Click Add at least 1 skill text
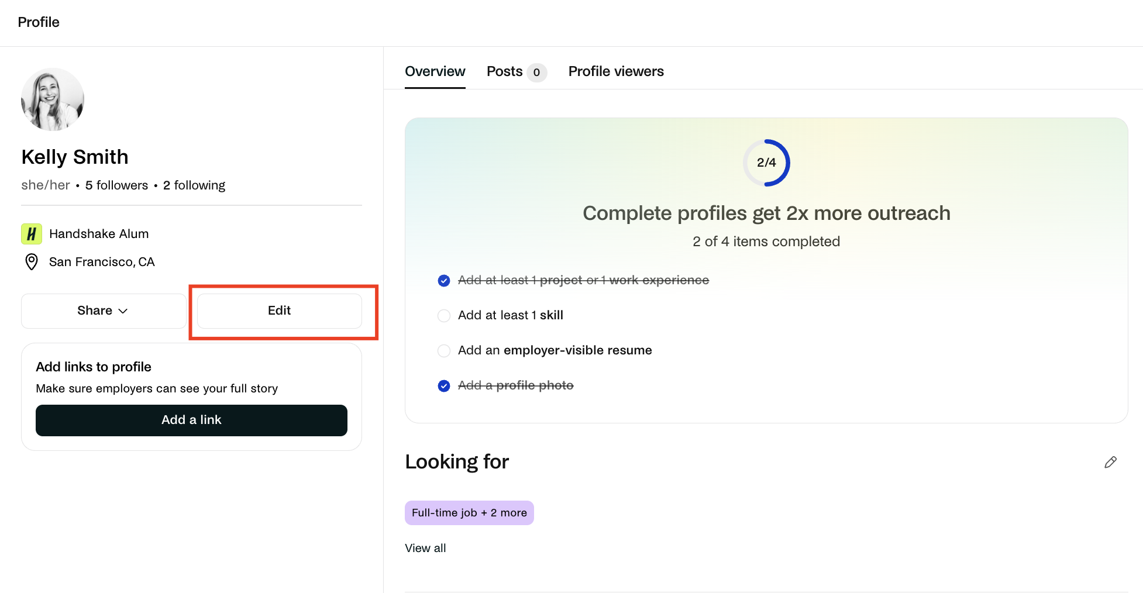 (511, 315)
